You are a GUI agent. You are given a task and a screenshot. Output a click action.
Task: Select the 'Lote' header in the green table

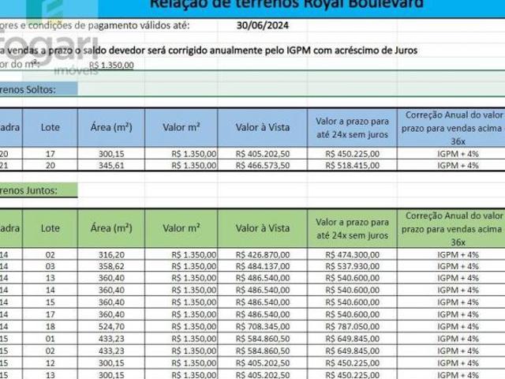click(50, 228)
